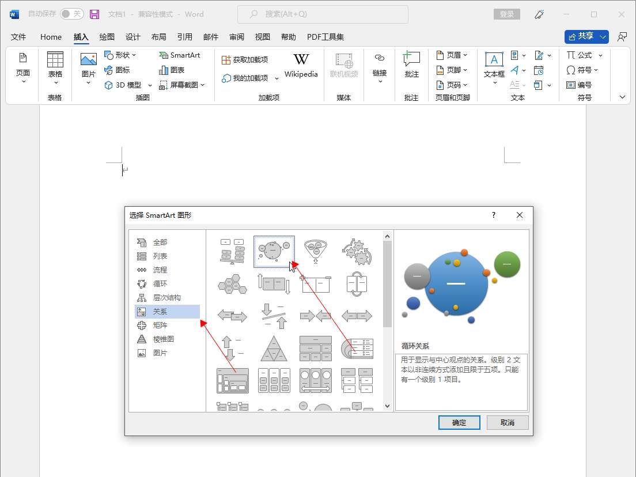Select the 棱锥图 pyramid category

click(x=167, y=339)
